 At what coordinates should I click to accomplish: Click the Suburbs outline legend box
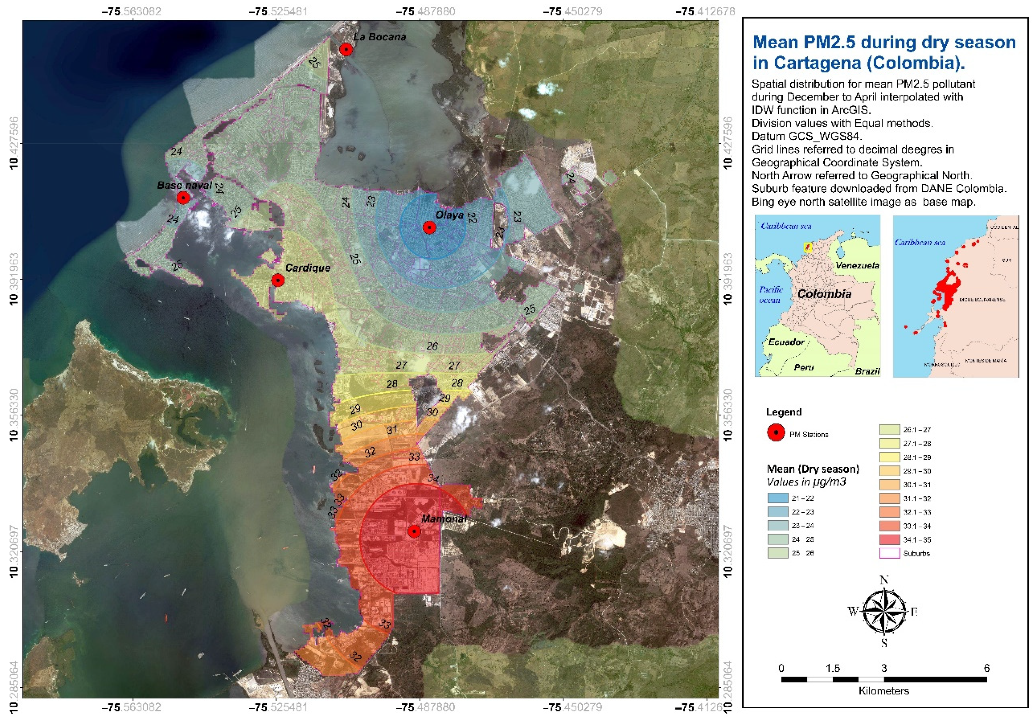[889, 553]
